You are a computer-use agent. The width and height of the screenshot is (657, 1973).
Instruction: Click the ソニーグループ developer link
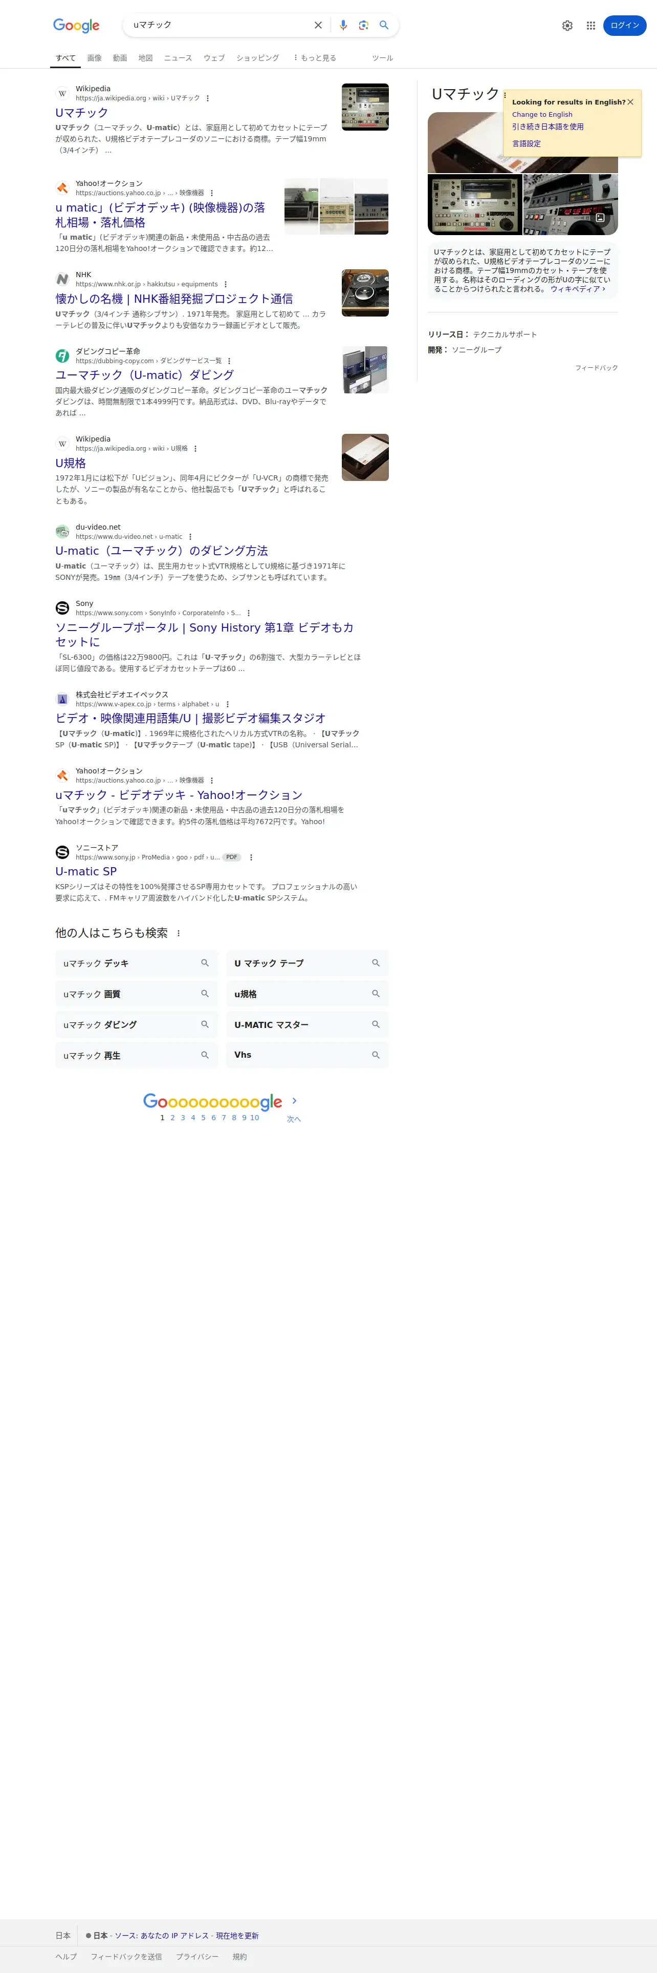(476, 350)
